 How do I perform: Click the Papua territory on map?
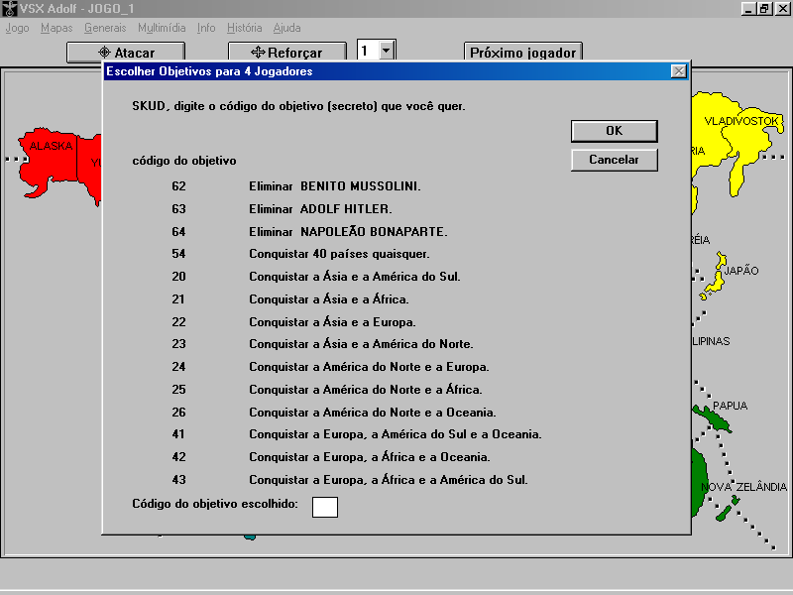click(x=713, y=417)
